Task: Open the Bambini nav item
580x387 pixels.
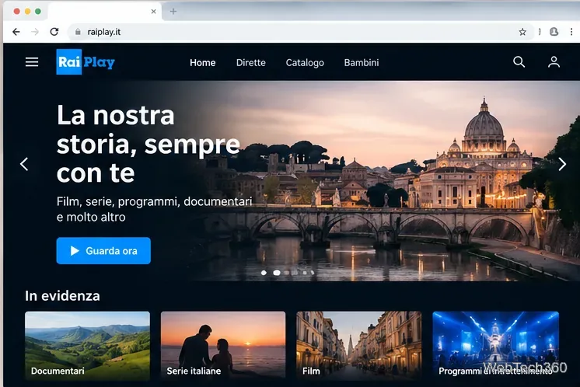Action: 362,62
